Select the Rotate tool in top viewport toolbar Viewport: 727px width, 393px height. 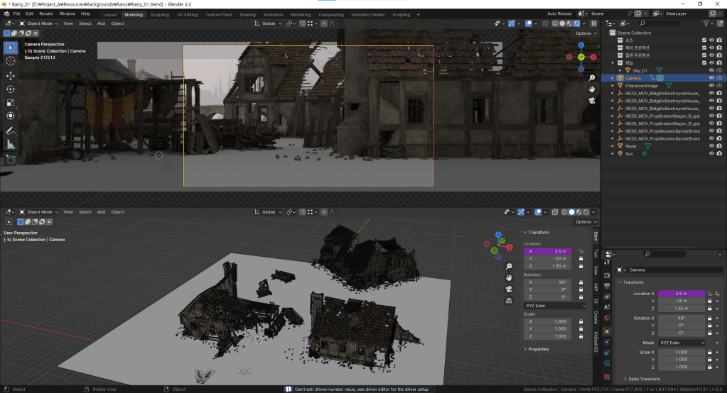coord(11,89)
